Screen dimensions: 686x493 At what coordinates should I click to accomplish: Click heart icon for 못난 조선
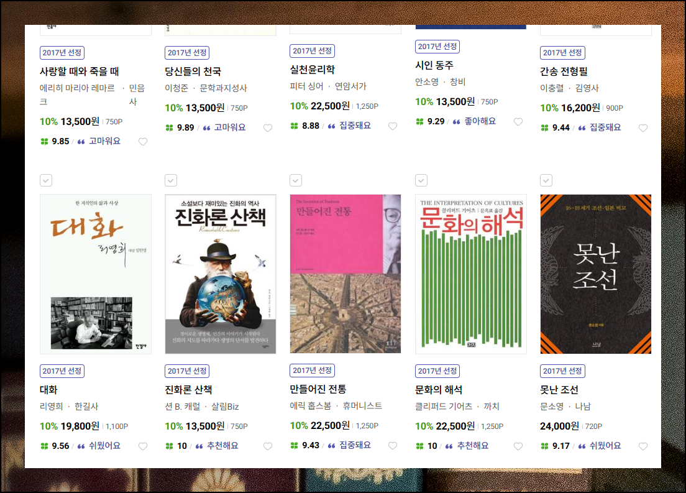point(643,446)
